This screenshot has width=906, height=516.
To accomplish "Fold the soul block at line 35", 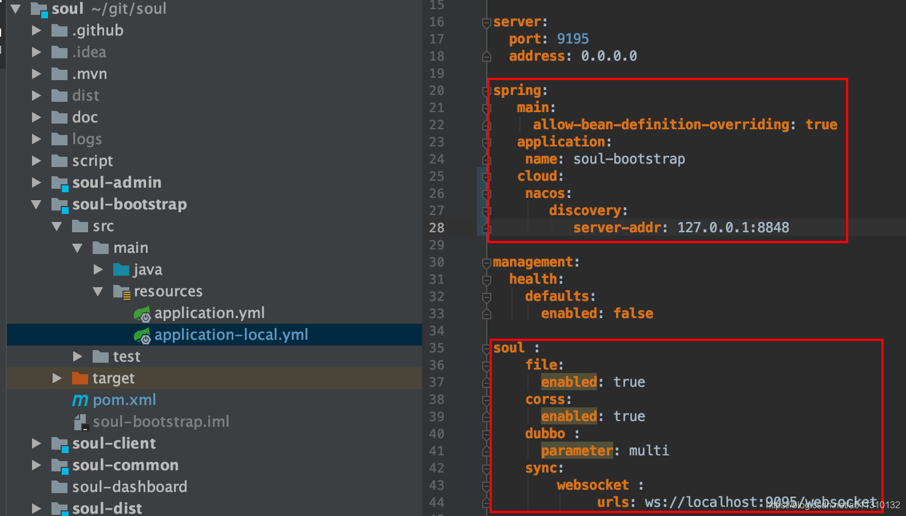I will coord(487,349).
